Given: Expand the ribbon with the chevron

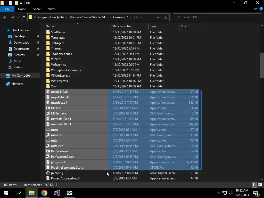Looking at the screenshot, I should click(255, 9).
